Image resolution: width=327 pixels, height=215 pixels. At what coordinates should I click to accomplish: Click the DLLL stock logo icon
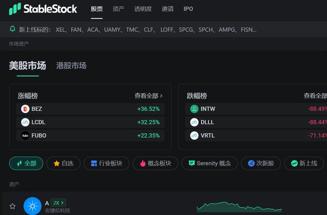click(x=194, y=122)
